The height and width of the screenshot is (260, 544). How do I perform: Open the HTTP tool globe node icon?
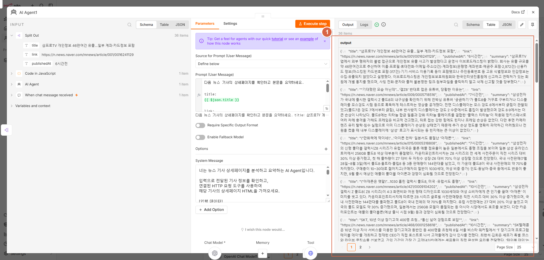point(311,253)
